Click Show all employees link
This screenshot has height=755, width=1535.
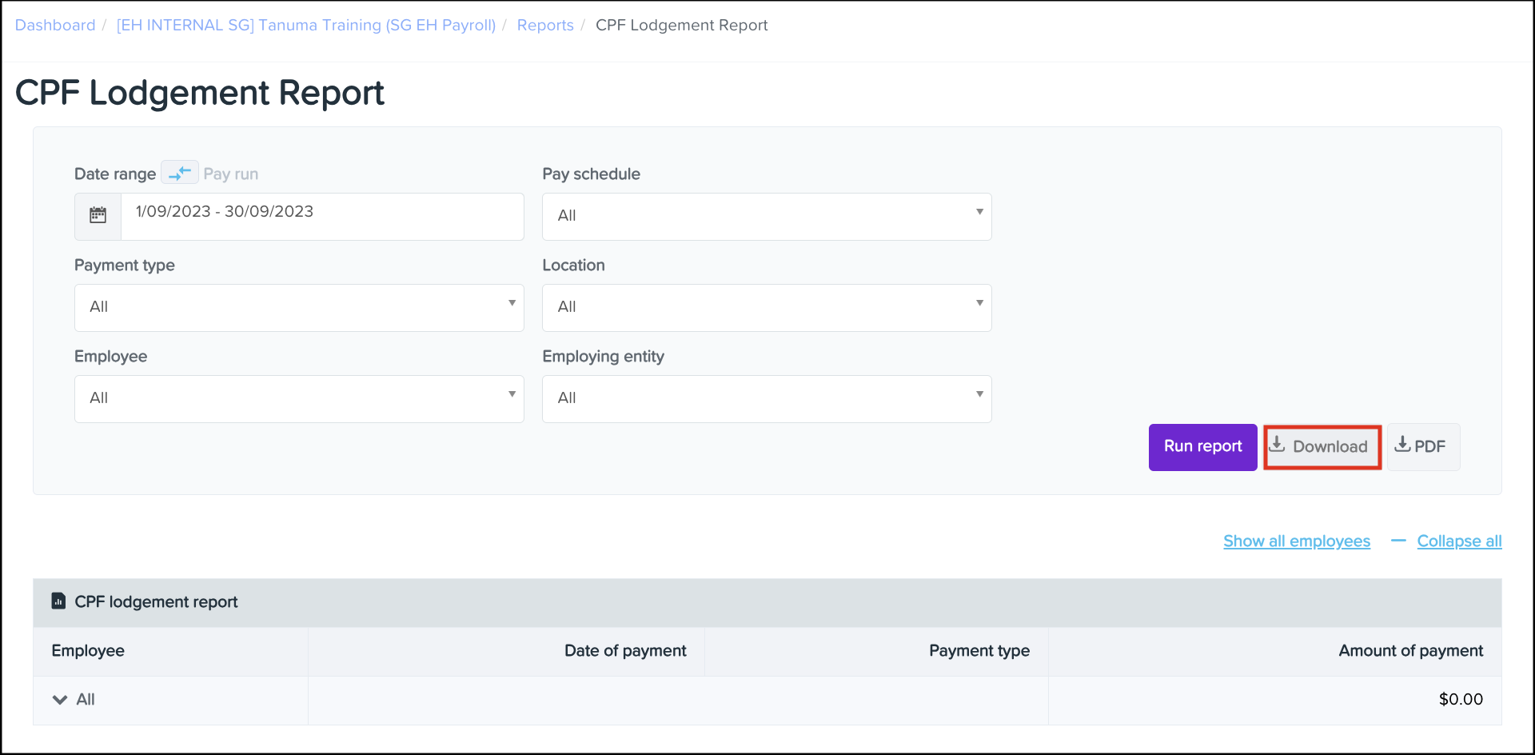click(1296, 541)
